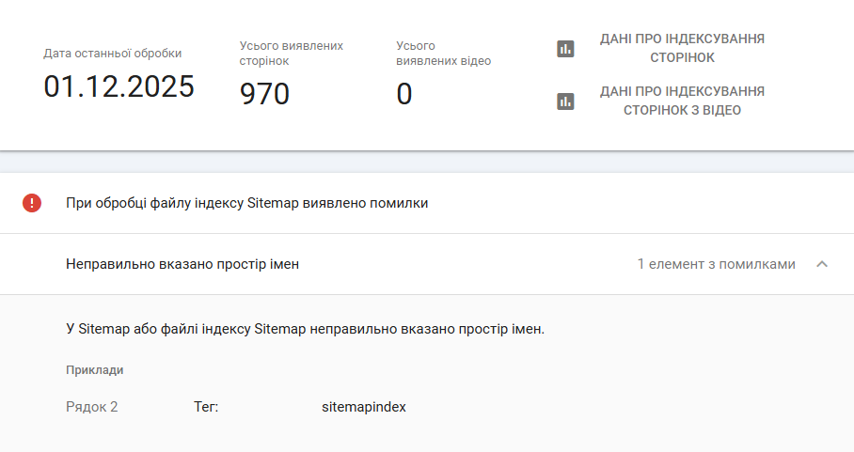Click the 'Усього виявлених відео' label
The height and width of the screenshot is (452, 854).
coord(443,53)
